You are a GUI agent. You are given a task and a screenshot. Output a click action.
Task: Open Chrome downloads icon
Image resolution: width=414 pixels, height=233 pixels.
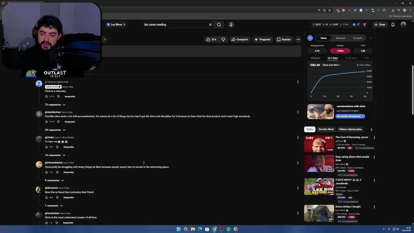393,10
